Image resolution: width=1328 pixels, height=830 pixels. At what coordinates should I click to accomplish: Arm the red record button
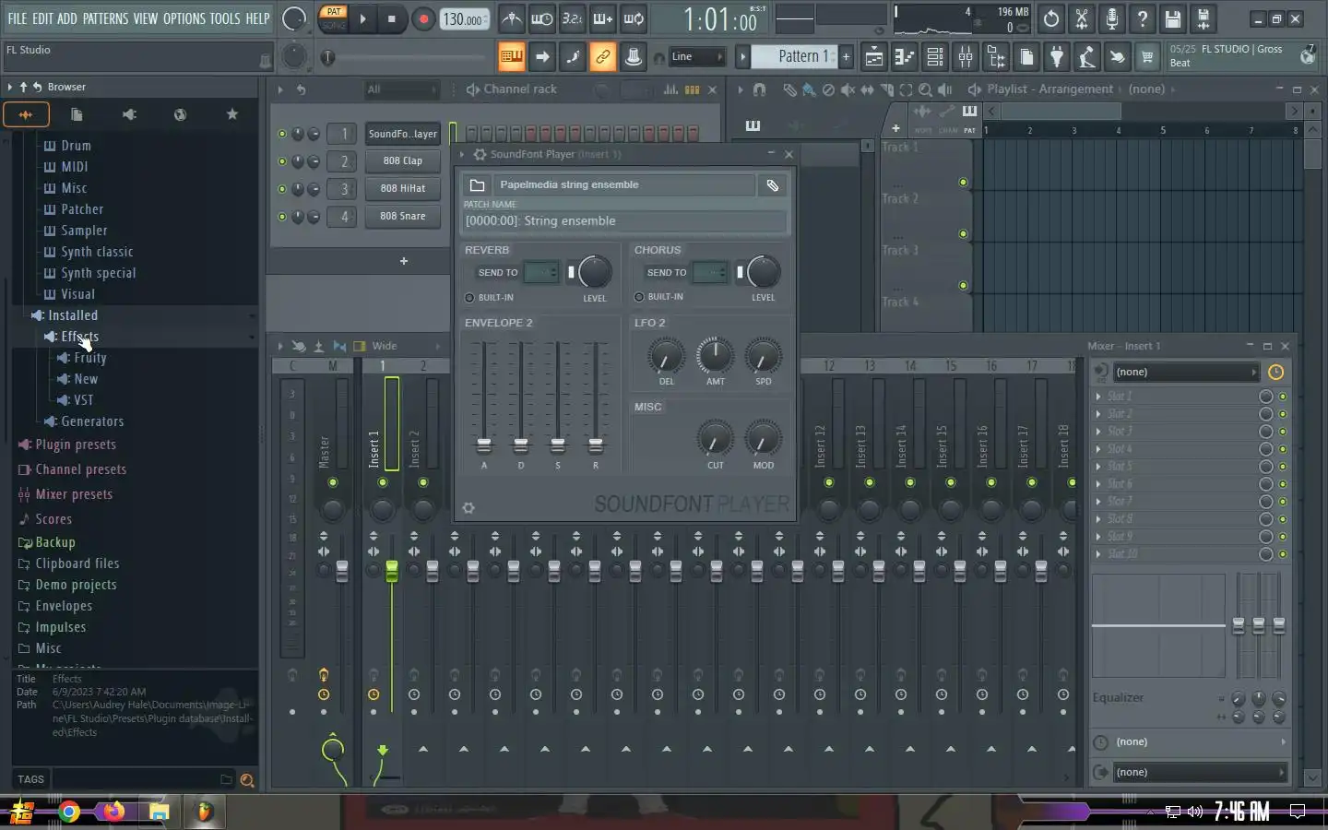click(x=423, y=18)
